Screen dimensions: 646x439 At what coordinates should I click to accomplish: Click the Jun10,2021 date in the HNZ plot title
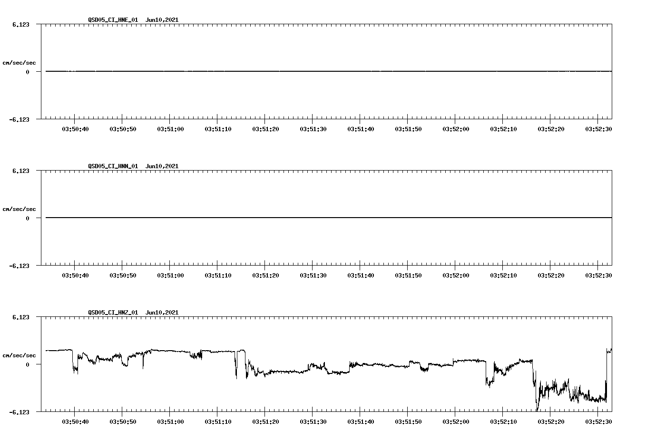click(162, 313)
